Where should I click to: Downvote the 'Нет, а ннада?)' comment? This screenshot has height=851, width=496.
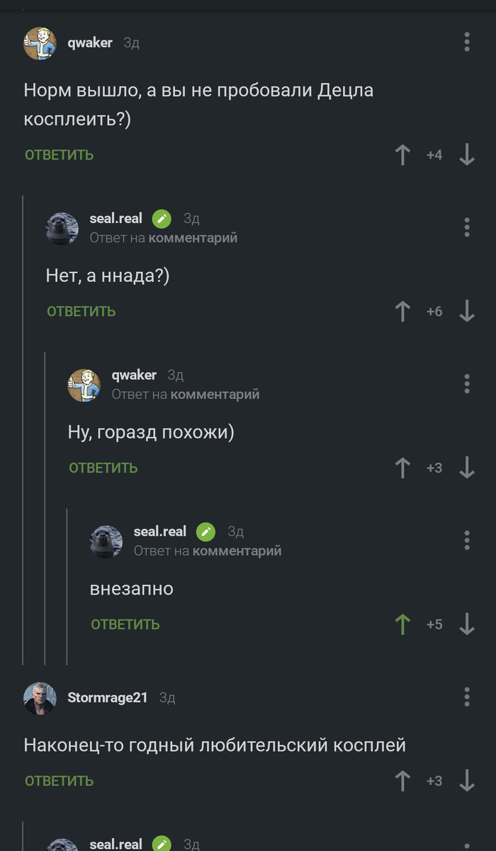tap(467, 311)
